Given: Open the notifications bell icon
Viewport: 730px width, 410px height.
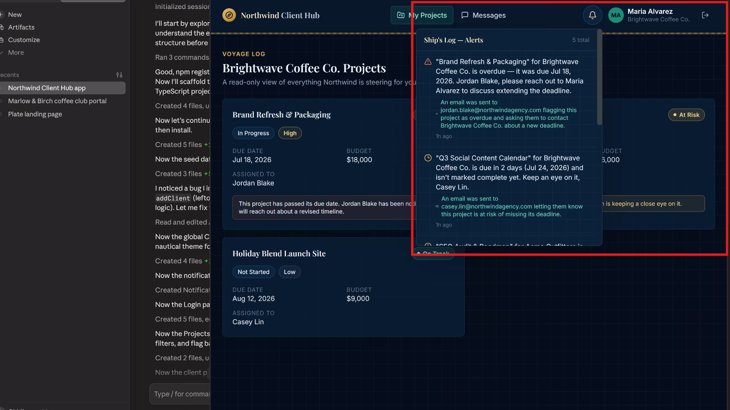Looking at the screenshot, I should (x=592, y=15).
